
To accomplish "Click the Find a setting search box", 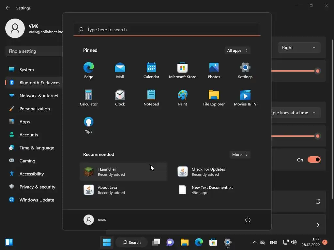I will [34, 51].
